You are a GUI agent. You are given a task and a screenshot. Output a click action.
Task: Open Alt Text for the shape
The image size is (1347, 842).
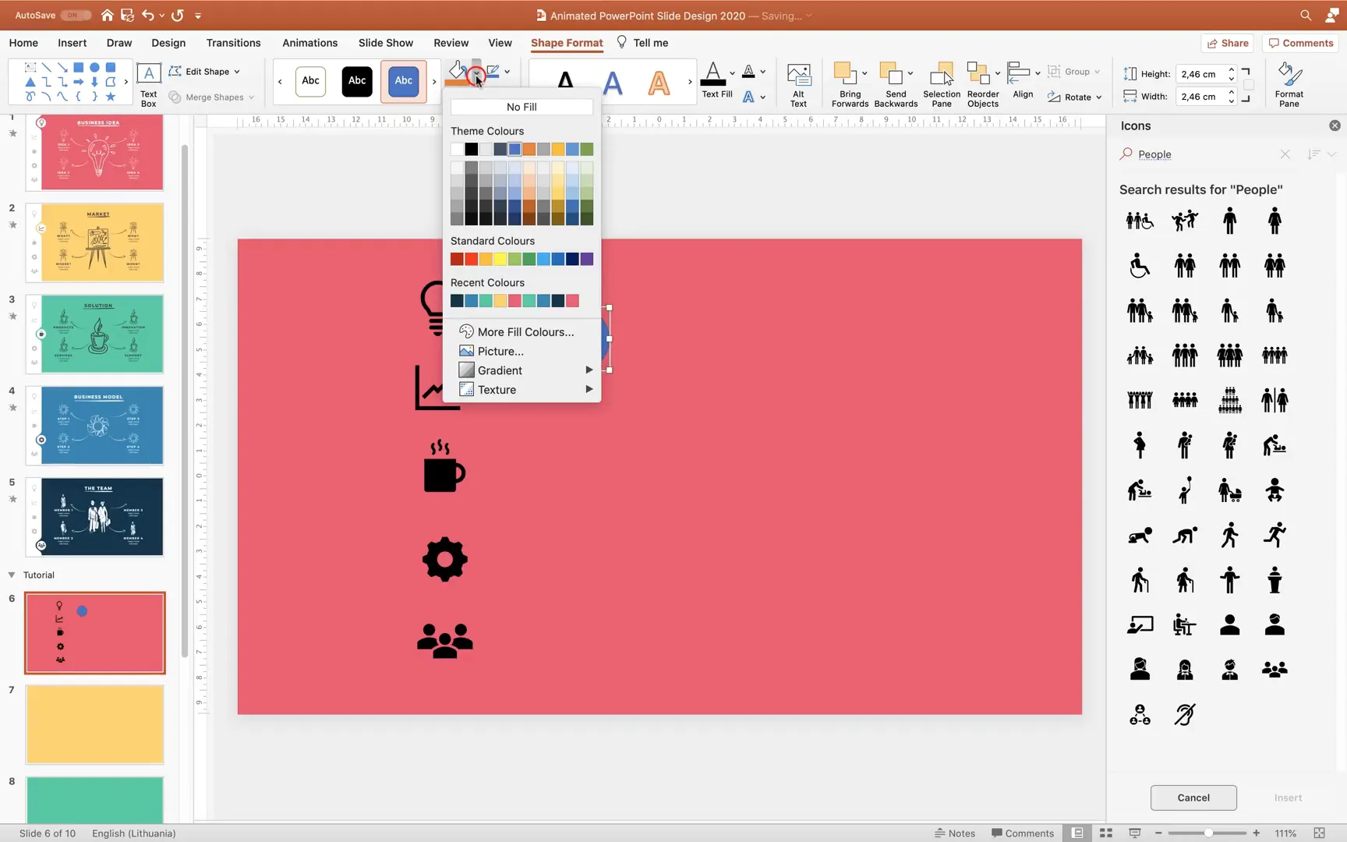(798, 83)
